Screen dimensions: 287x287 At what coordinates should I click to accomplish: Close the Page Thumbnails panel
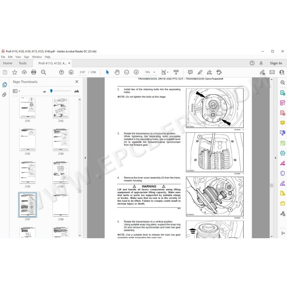pos(77,82)
